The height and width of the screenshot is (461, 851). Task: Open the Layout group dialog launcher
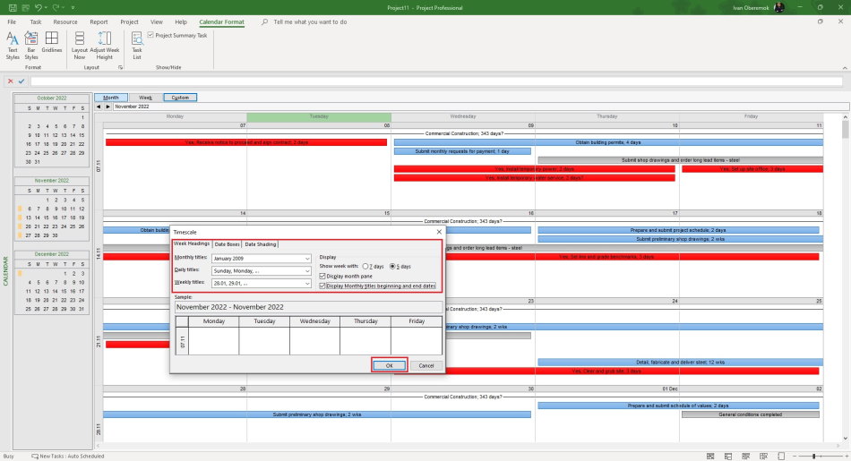(x=121, y=67)
